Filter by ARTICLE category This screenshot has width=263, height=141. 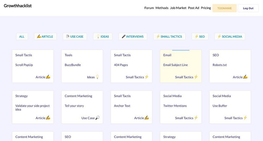point(45,37)
